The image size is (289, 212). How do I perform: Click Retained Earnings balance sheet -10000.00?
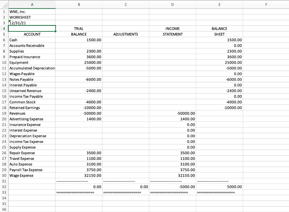[x=219, y=108]
